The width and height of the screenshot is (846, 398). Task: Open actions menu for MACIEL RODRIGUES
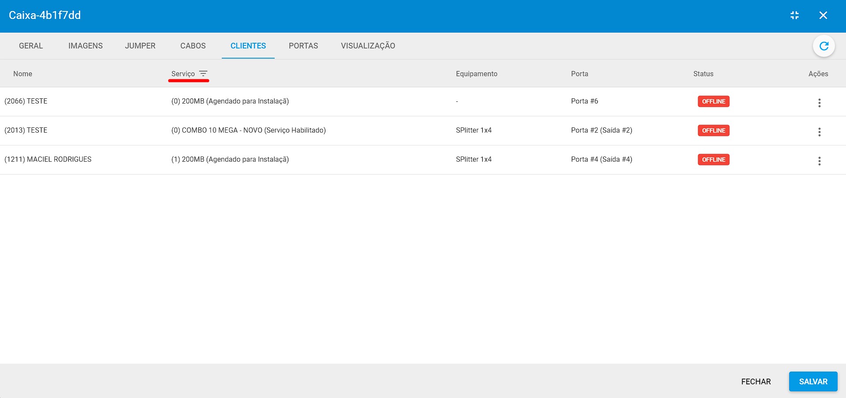(819, 161)
